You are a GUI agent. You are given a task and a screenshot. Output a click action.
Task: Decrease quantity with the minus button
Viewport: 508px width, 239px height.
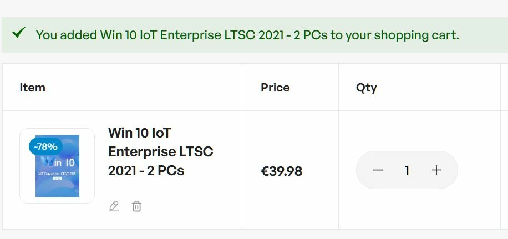tap(378, 170)
